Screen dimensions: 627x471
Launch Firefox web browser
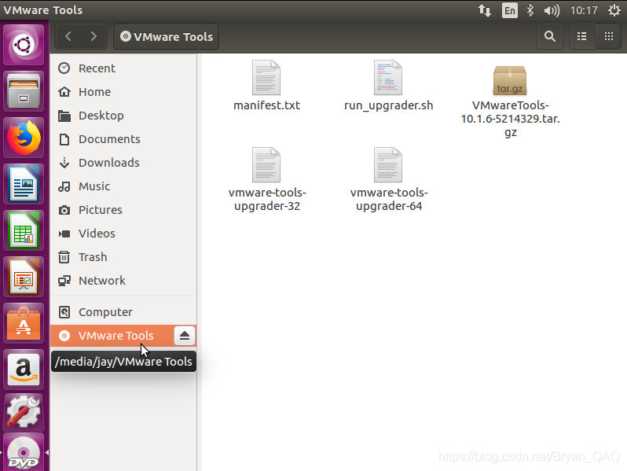[x=24, y=138]
